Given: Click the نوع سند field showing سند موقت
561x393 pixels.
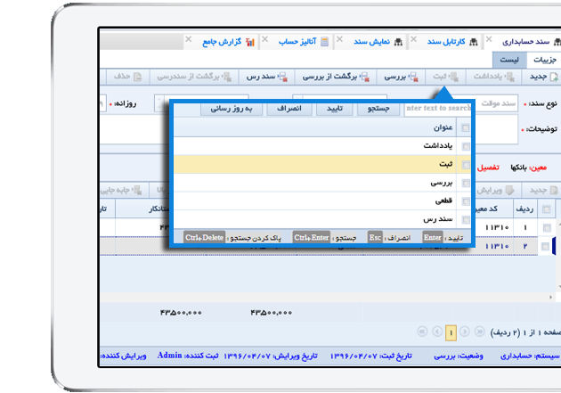Looking at the screenshot, I should [x=498, y=103].
